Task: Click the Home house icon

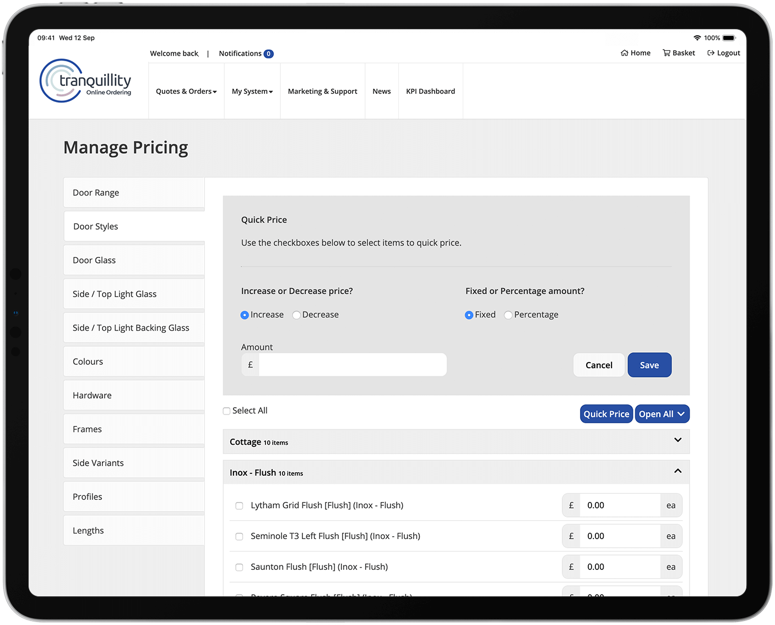Action: (625, 53)
